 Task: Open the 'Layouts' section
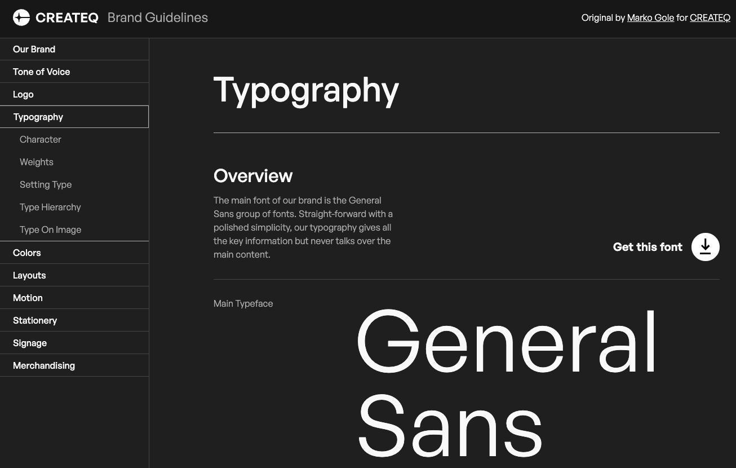pyautogui.click(x=29, y=275)
